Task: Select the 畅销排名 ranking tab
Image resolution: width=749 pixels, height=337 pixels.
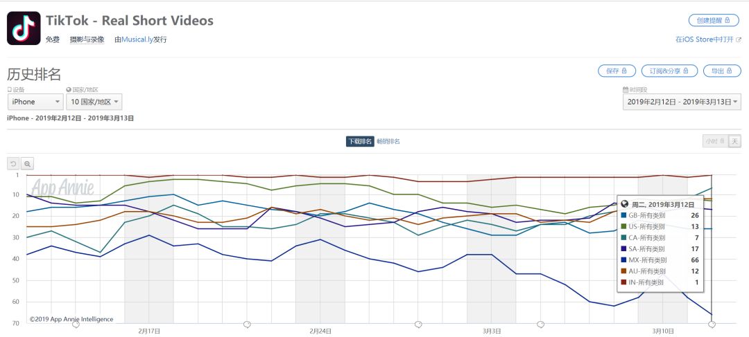Action: [x=388, y=142]
